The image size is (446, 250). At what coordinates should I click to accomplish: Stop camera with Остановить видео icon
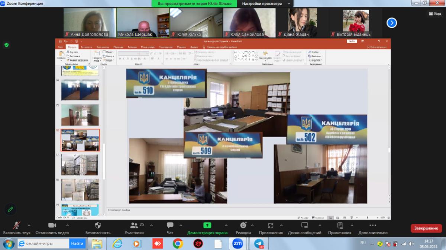tap(52, 225)
